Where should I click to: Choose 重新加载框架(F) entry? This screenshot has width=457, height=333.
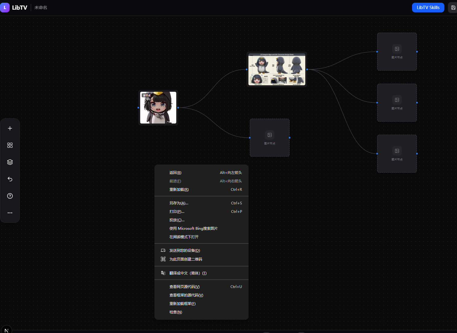(x=202, y=304)
